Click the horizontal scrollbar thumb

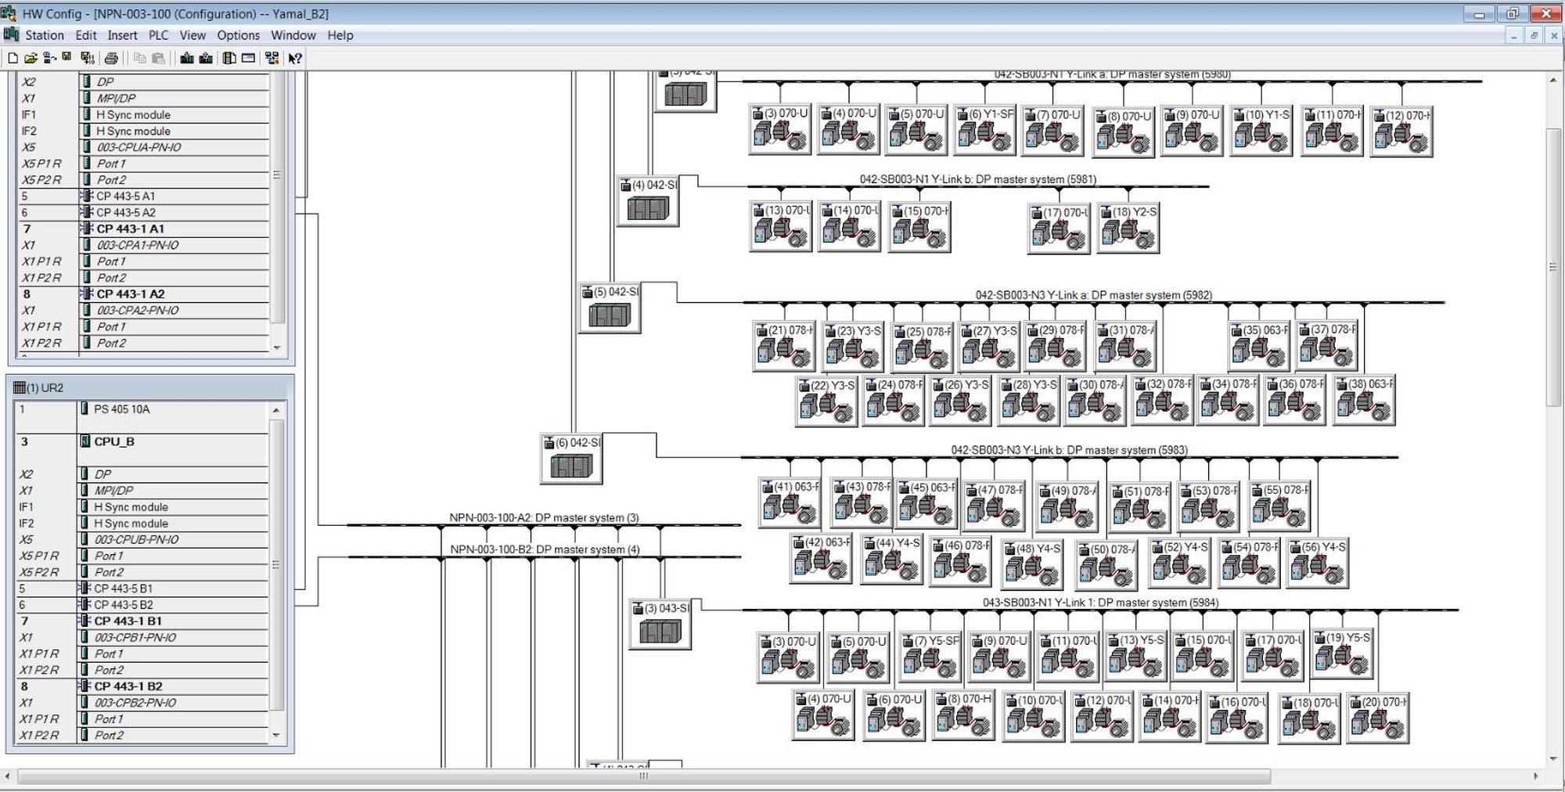644,776
